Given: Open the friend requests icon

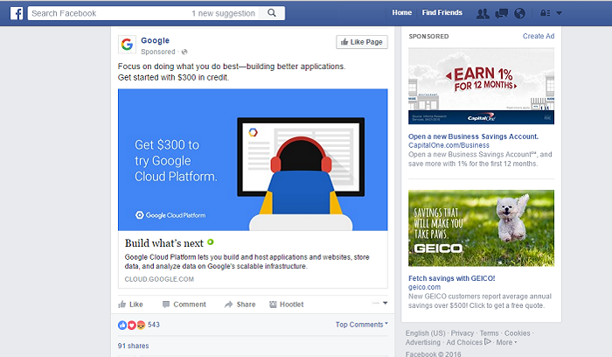Looking at the screenshot, I should [x=482, y=13].
